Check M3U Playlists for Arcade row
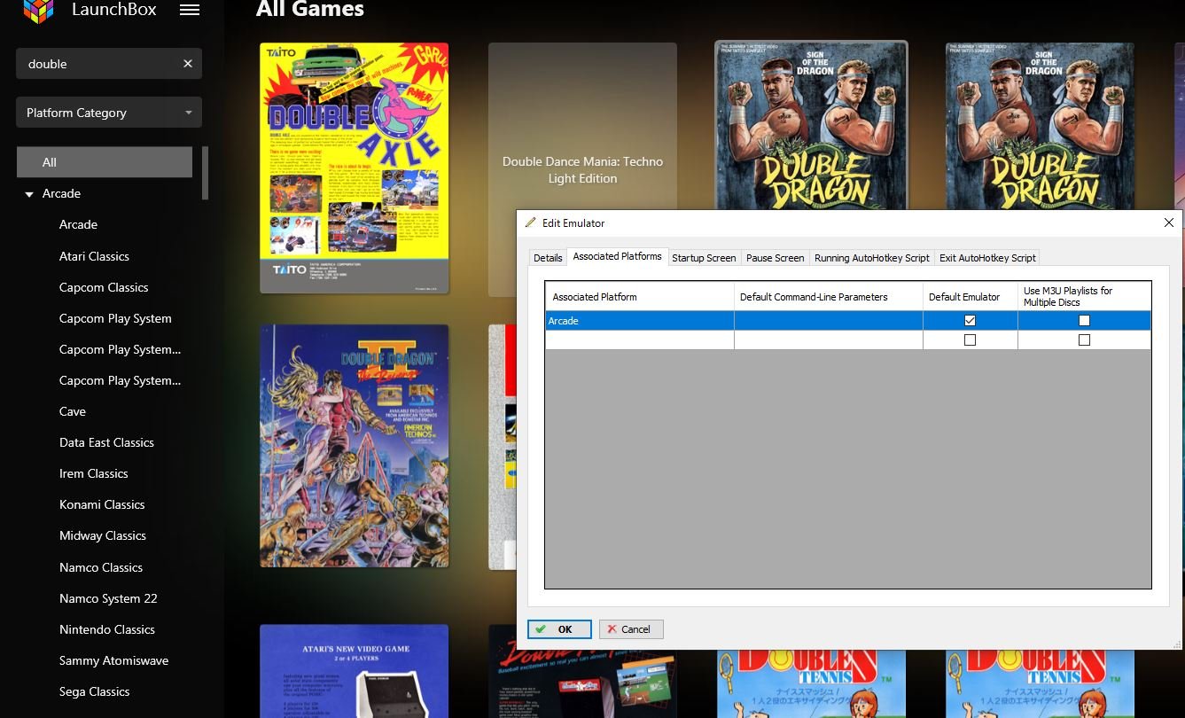Screen dimensions: 1185x718 coord(1084,321)
